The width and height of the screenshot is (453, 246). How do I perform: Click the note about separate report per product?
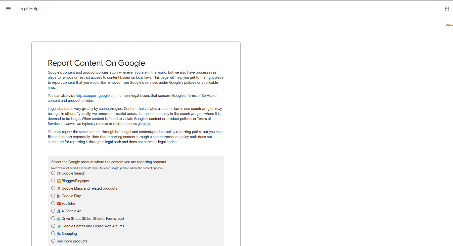[107, 168]
